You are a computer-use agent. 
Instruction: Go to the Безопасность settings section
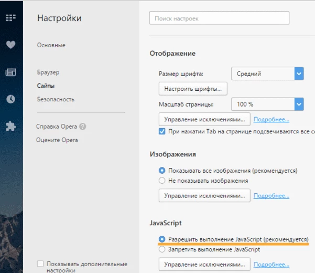(x=56, y=99)
